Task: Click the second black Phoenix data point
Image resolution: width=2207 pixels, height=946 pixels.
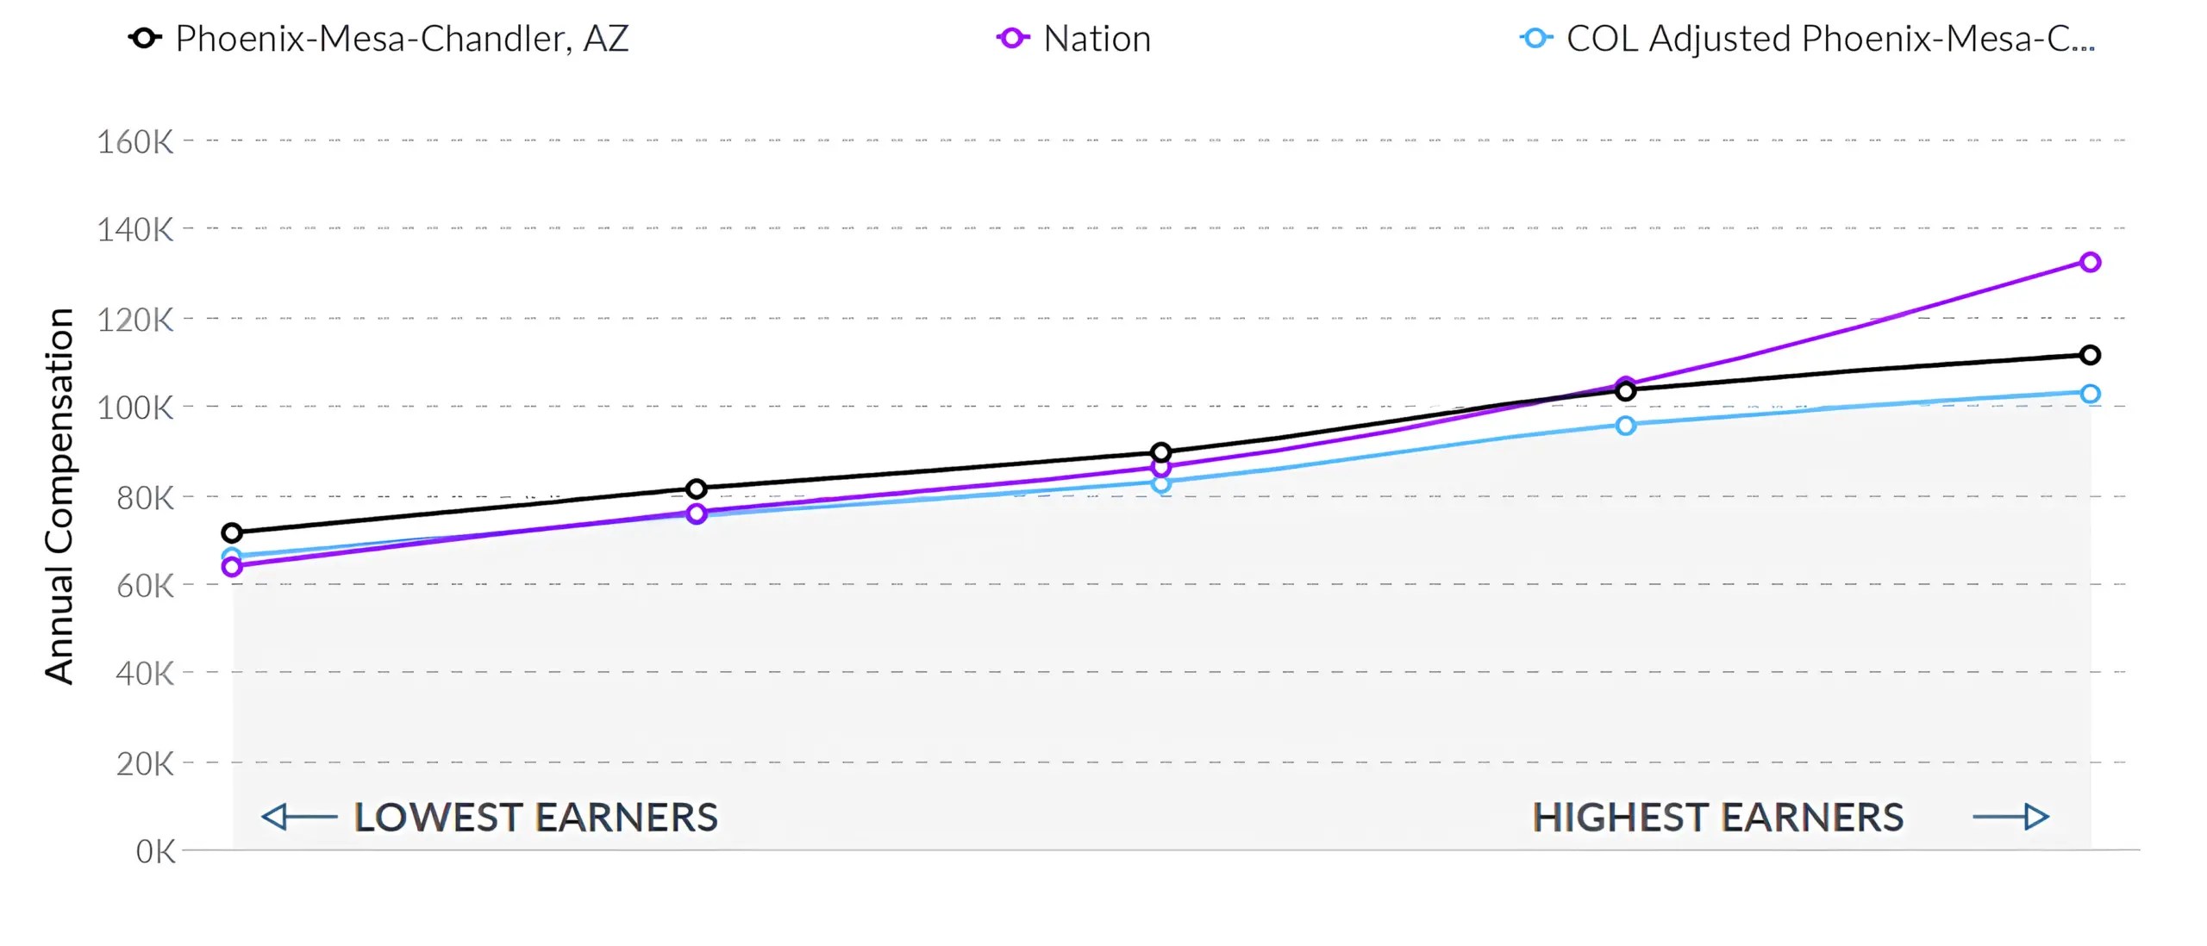Action: [697, 489]
